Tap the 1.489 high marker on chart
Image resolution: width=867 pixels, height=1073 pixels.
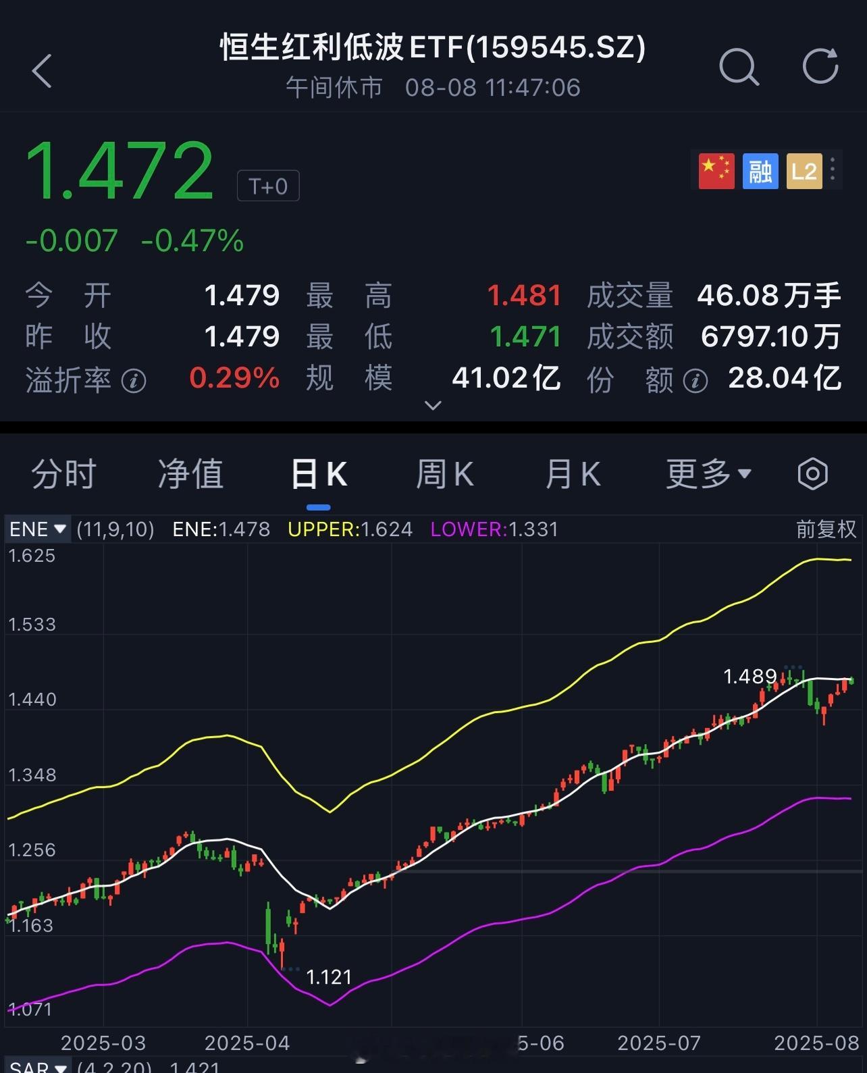click(x=750, y=677)
